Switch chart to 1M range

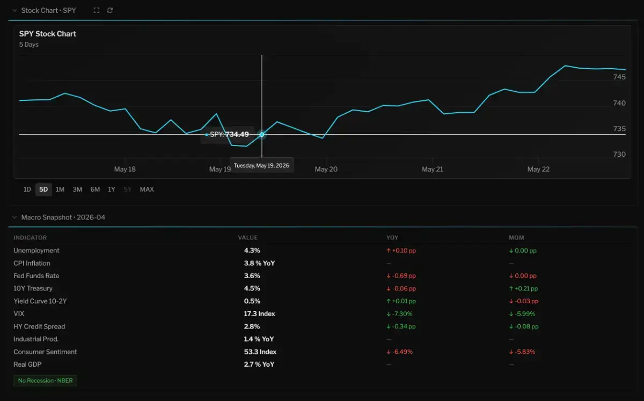point(60,189)
